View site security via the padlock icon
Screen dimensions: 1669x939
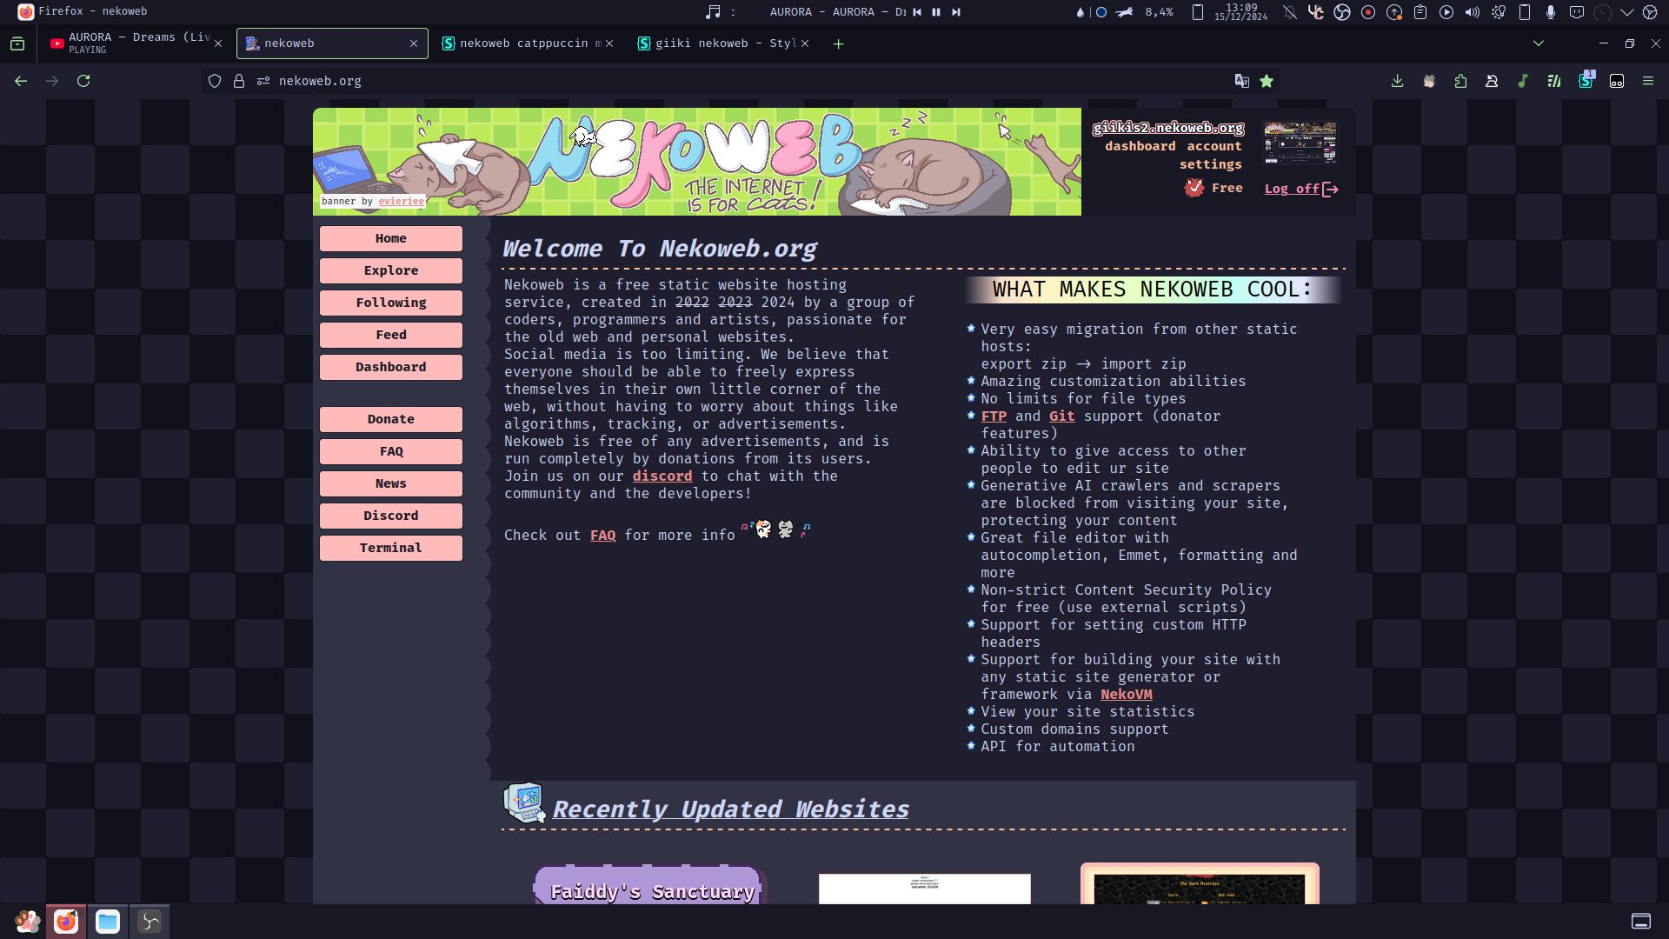point(239,81)
